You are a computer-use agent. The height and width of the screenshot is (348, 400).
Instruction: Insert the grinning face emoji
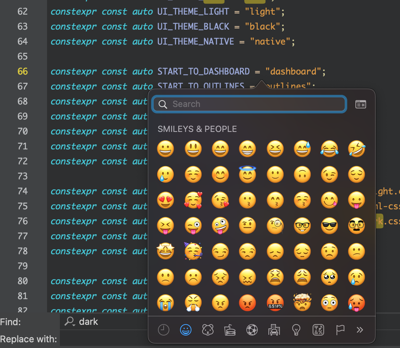(x=165, y=149)
